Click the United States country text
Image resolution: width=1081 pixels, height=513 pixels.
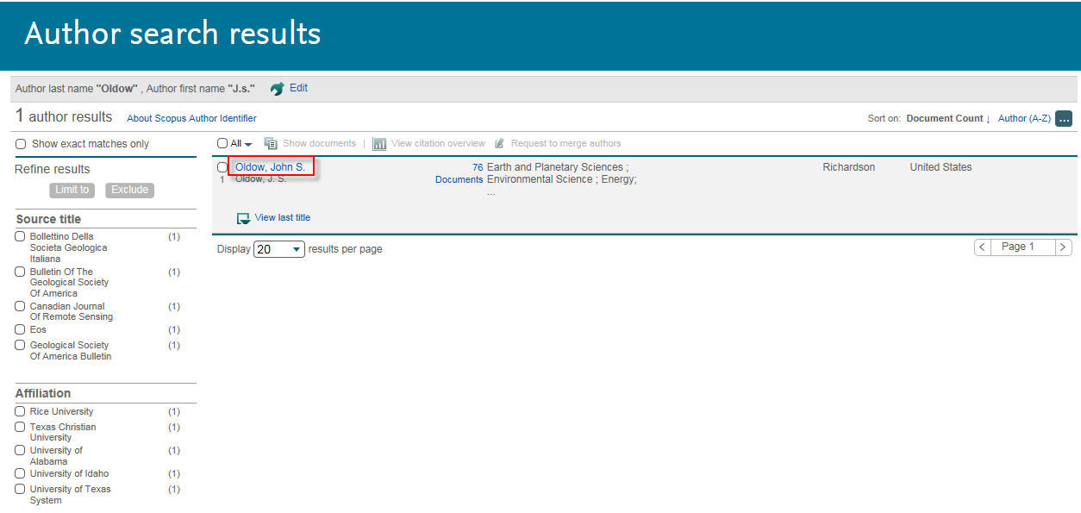940,167
